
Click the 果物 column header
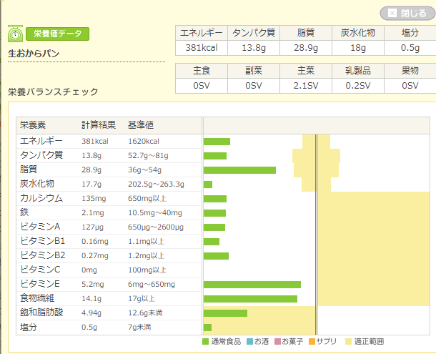coord(410,71)
